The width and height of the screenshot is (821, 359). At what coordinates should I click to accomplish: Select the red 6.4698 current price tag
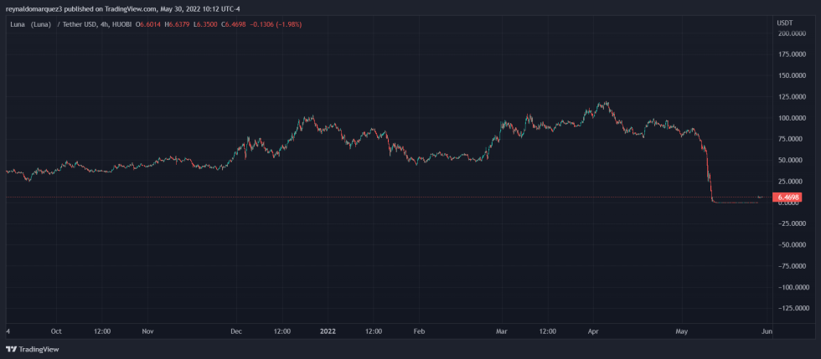tap(789, 197)
